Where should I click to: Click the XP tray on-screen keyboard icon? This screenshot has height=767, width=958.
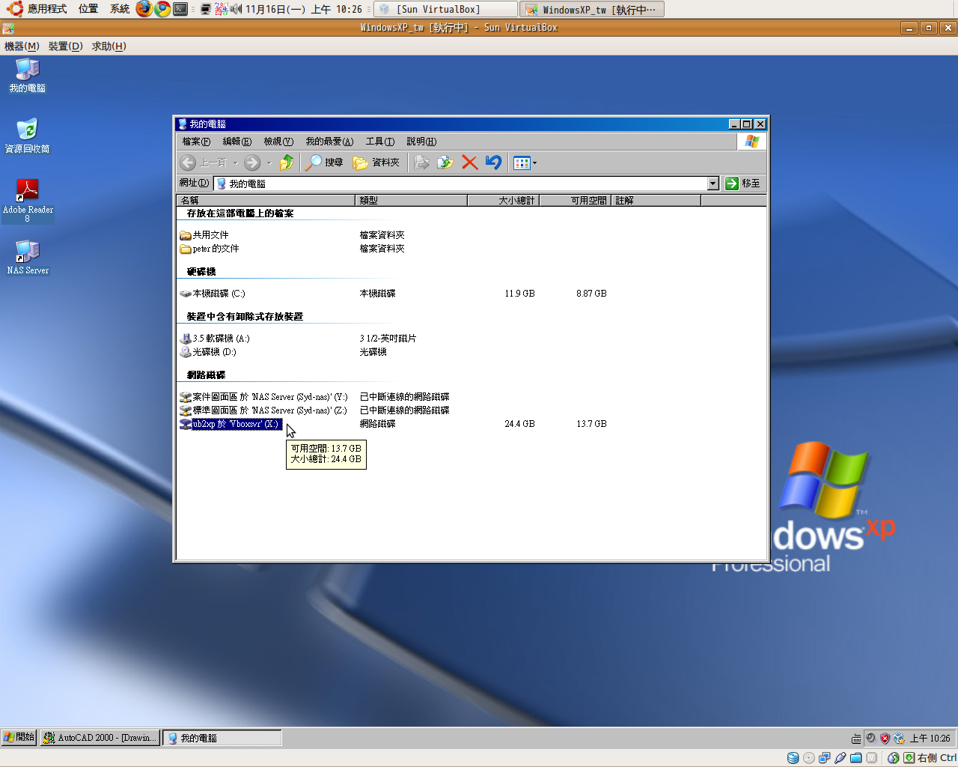coord(856,739)
